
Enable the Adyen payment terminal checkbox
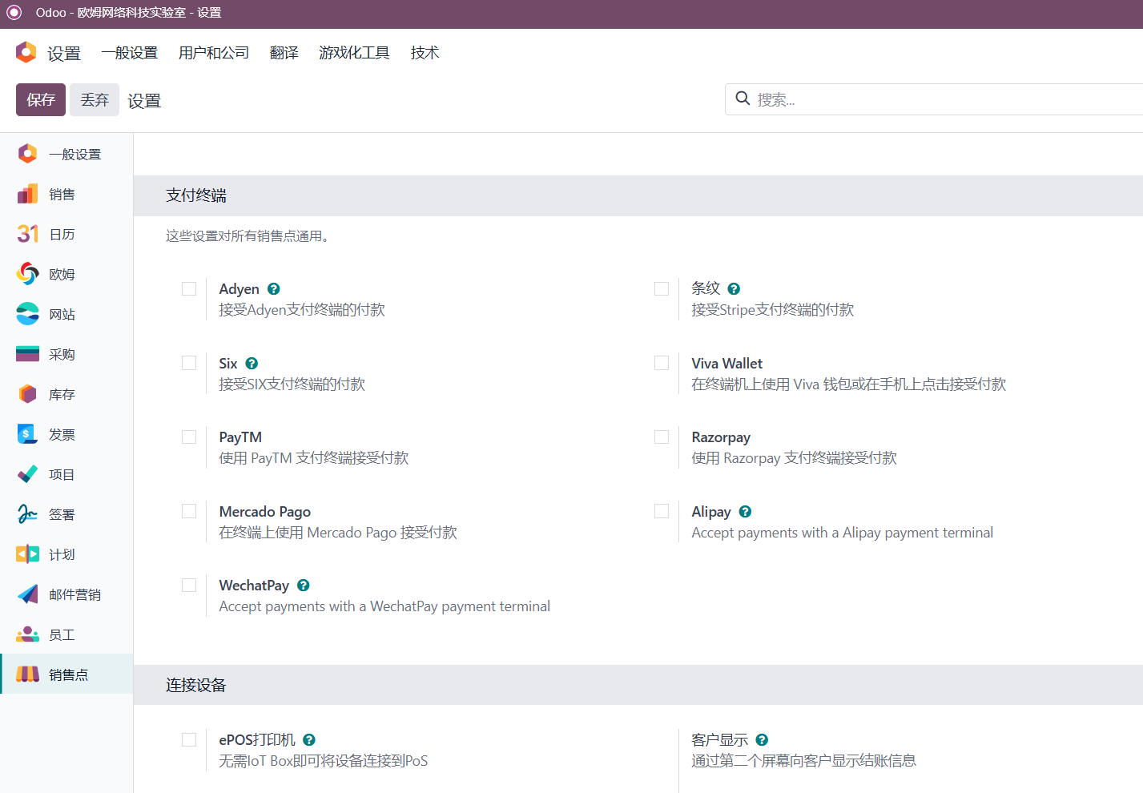(189, 288)
